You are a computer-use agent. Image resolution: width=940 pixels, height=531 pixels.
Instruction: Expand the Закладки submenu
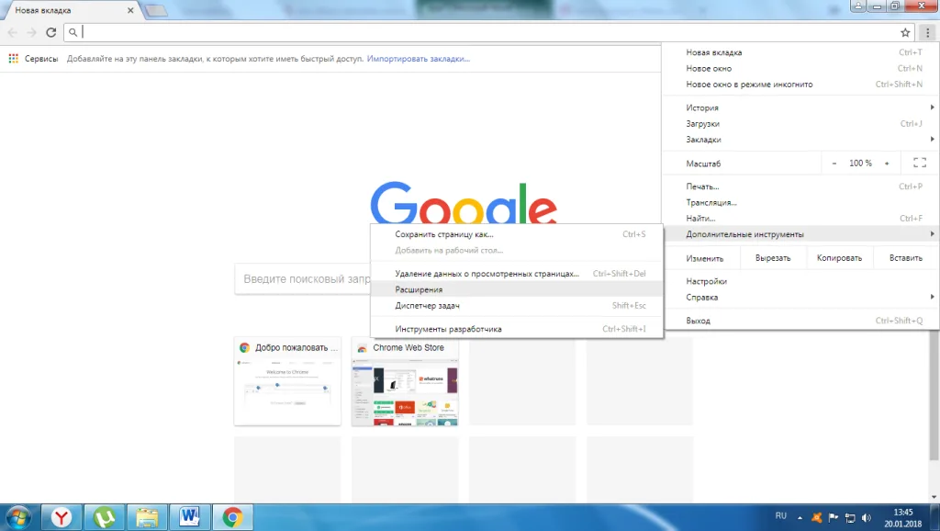click(x=800, y=140)
